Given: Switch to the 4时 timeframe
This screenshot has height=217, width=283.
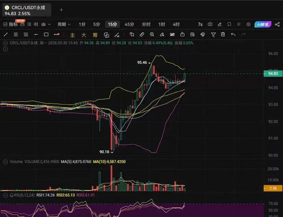Looking at the screenshot, I should click(176, 24).
